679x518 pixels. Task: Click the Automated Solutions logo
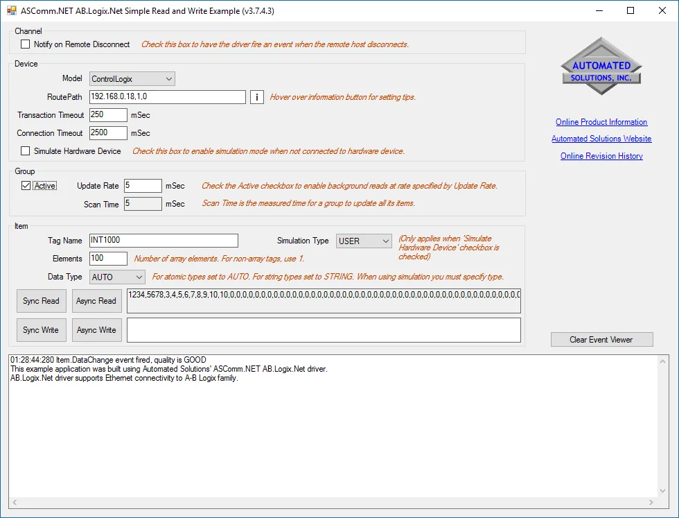pyautogui.click(x=601, y=67)
